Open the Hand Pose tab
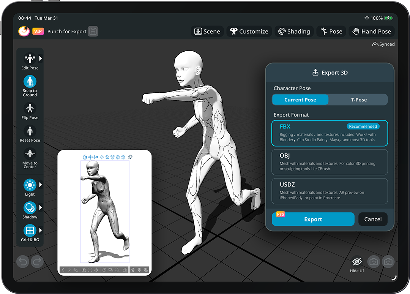This screenshot has width=410, height=294. [x=372, y=31]
